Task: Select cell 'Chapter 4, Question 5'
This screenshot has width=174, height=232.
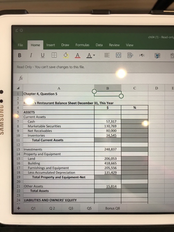Action: 59,94
